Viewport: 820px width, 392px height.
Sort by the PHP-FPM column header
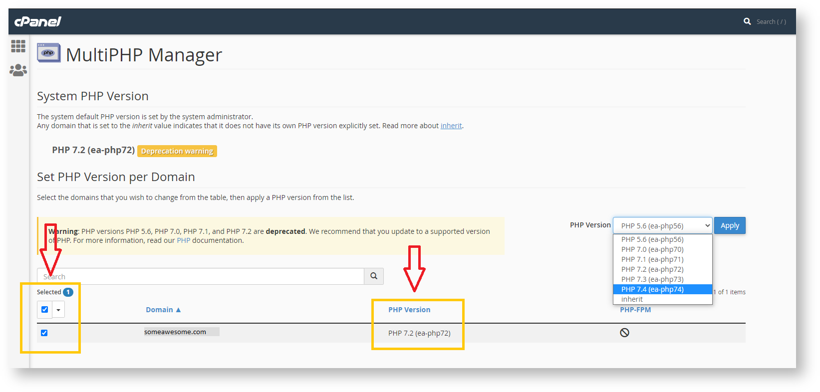(x=635, y=310)
